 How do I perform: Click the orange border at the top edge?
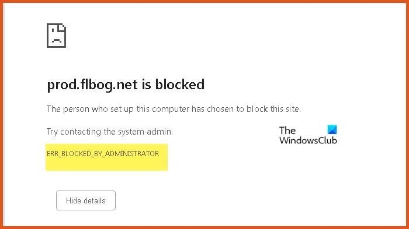point(204,1)
